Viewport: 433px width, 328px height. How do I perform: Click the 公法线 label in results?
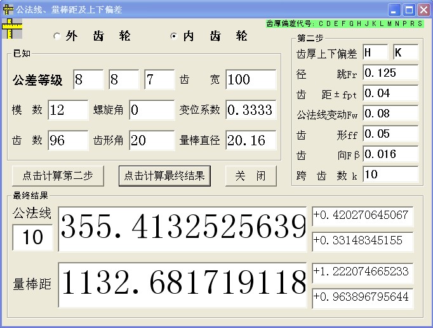[32, 213]
